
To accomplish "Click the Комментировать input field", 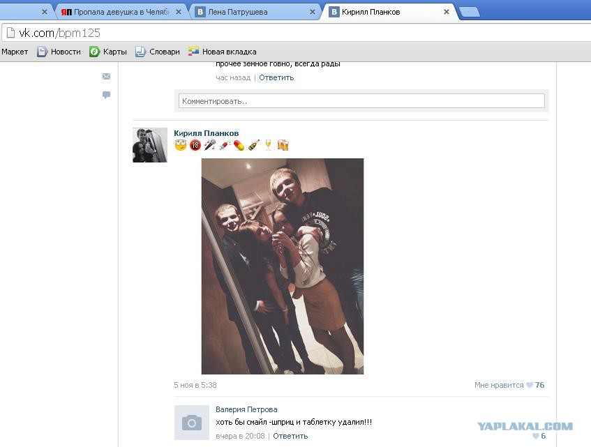I will coord(361,101).
